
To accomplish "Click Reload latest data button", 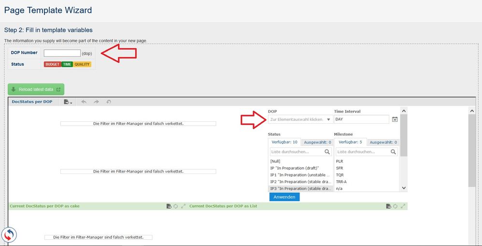I will 36,89.
